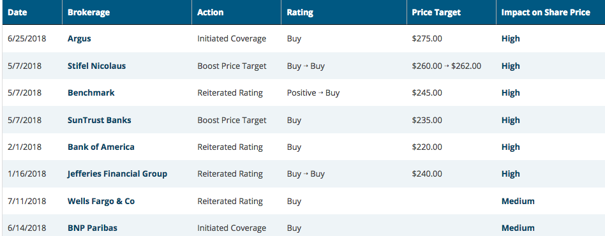The height and width of the screenshot is (236, 605).
Task: Click the Buy rating in SunTrust Banks row
Action: [294, 120]
